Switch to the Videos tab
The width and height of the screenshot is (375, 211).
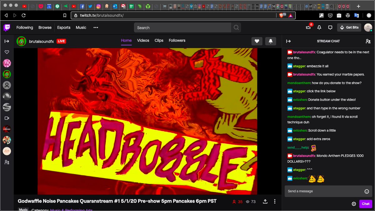coord(143,41)
